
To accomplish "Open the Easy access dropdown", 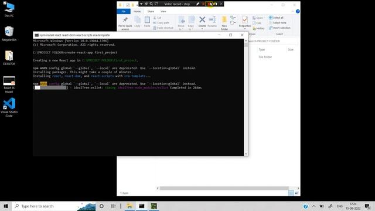I will pos(233,23).
